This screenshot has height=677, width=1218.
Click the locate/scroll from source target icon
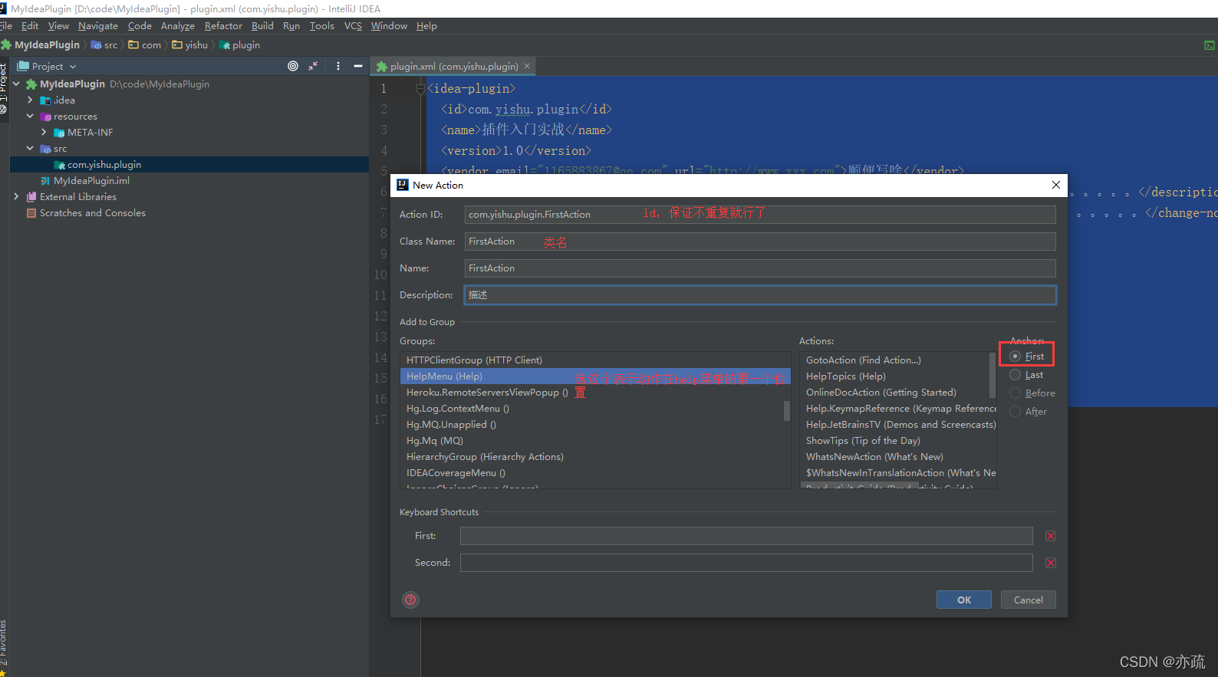[x=293, y=66]
